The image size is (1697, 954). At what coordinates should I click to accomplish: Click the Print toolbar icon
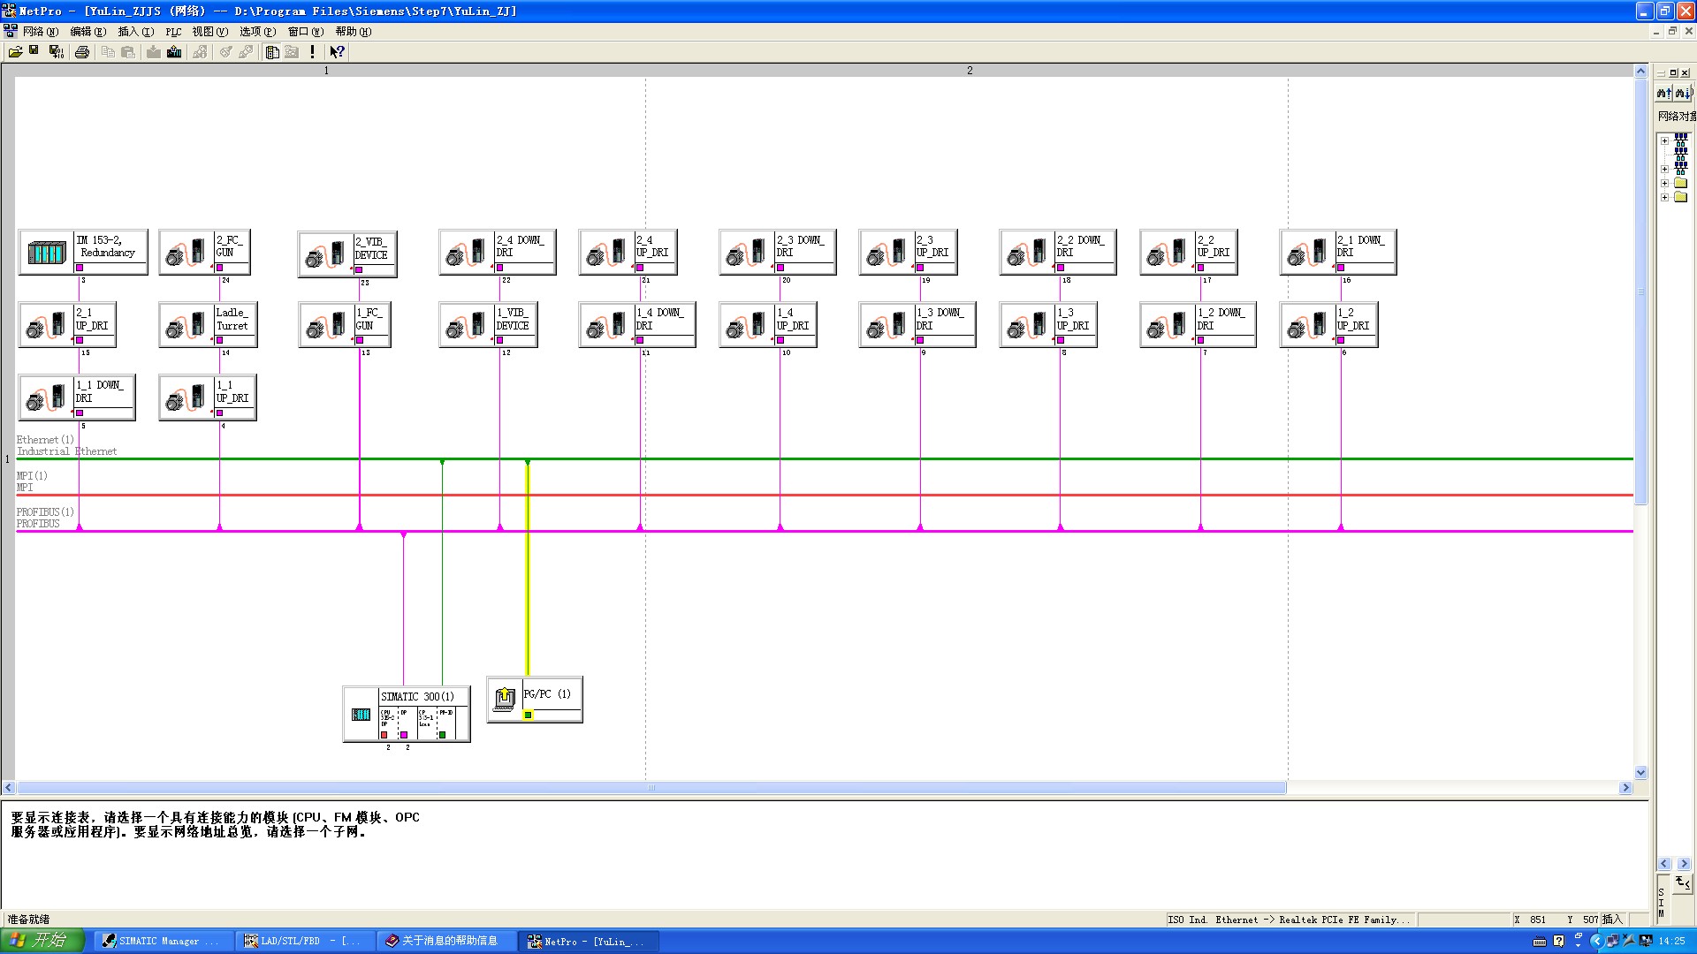pos(82,52)
